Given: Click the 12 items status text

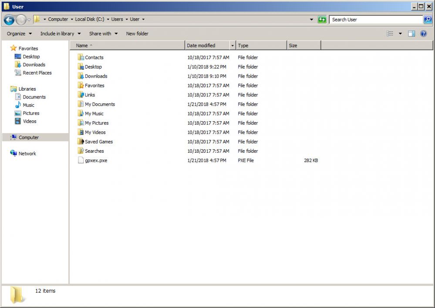Looking at the screenshot, I should pos(45,291).
